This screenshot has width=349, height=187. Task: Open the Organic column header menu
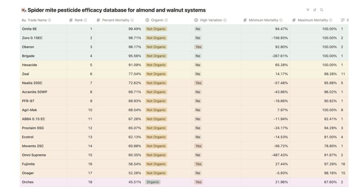coord(156,20)
